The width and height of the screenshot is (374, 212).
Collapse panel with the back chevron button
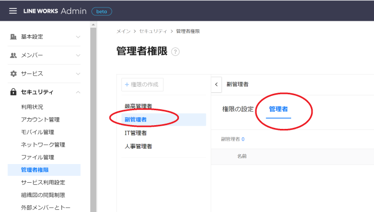pyautogui.click(x=216, y=84)
